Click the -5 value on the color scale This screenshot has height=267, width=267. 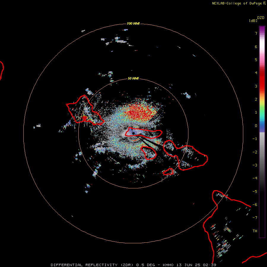[x=255, y=192]
